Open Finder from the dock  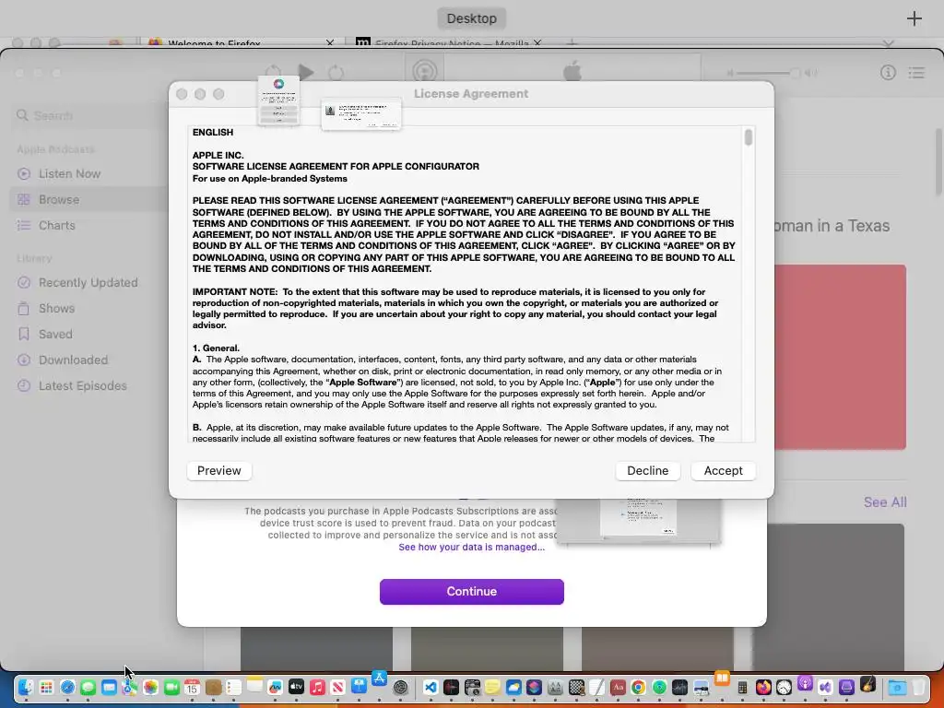(x=26, y=687)
